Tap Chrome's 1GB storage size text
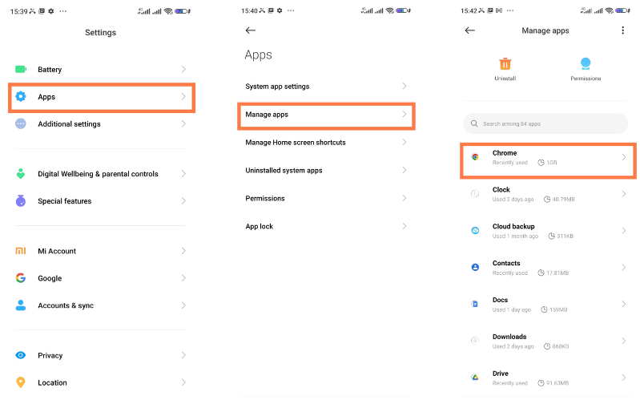Screen dimensions: 640x400 [x=551, y=163]
